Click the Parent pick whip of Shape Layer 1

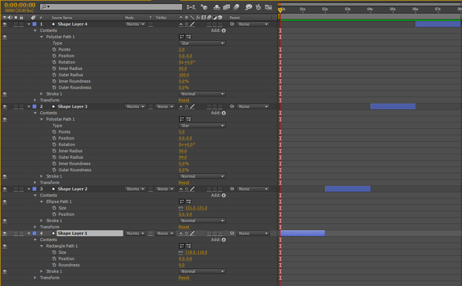tap(232, 233)
